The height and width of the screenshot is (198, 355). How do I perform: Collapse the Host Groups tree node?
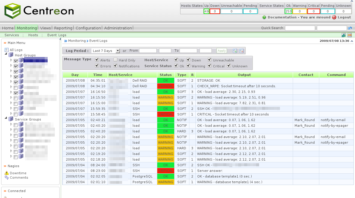(x=6, y=55)
